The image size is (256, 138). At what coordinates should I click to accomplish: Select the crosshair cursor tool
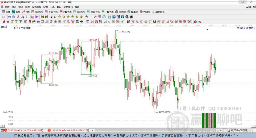(91, 17)
